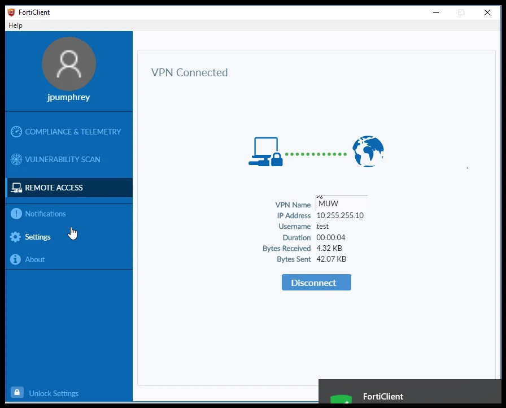Minimize the FortiClient window
Viewport: 506px width, 408px height.
pos(436,12)
